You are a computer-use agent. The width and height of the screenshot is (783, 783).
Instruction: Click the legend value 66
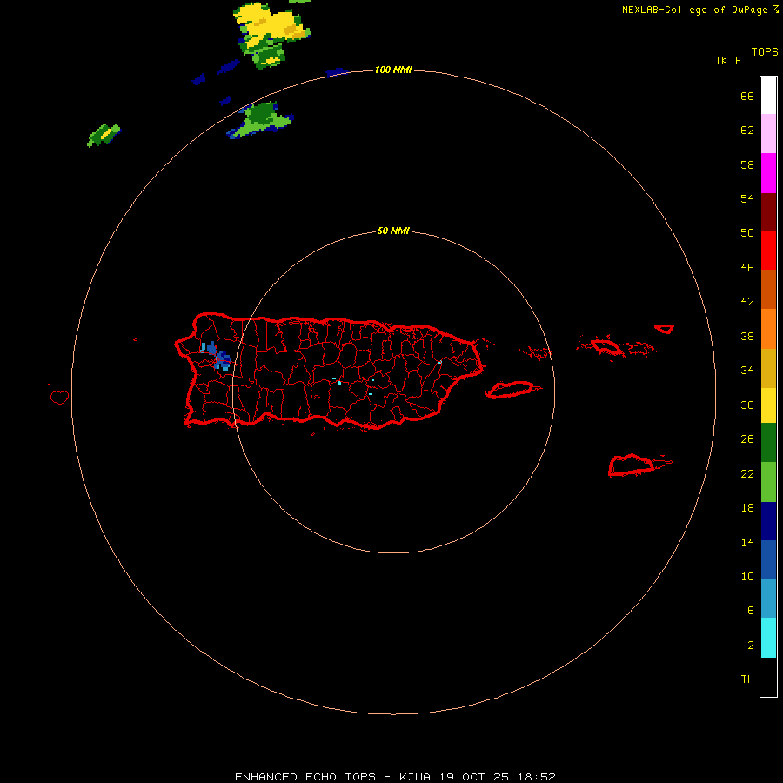click(747, 96)
